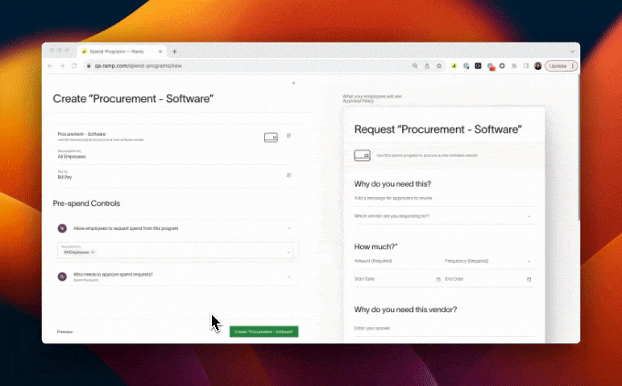Screen dimensions: 622x386
Task: Click the yellow Ramp extension icon
Action: click(x=454, y=66)
